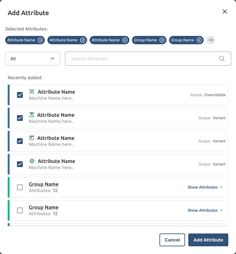Click the Attribute Name title beside calendar icon
The width and height of the screenshot is (236, 254).
coord(56,138)
